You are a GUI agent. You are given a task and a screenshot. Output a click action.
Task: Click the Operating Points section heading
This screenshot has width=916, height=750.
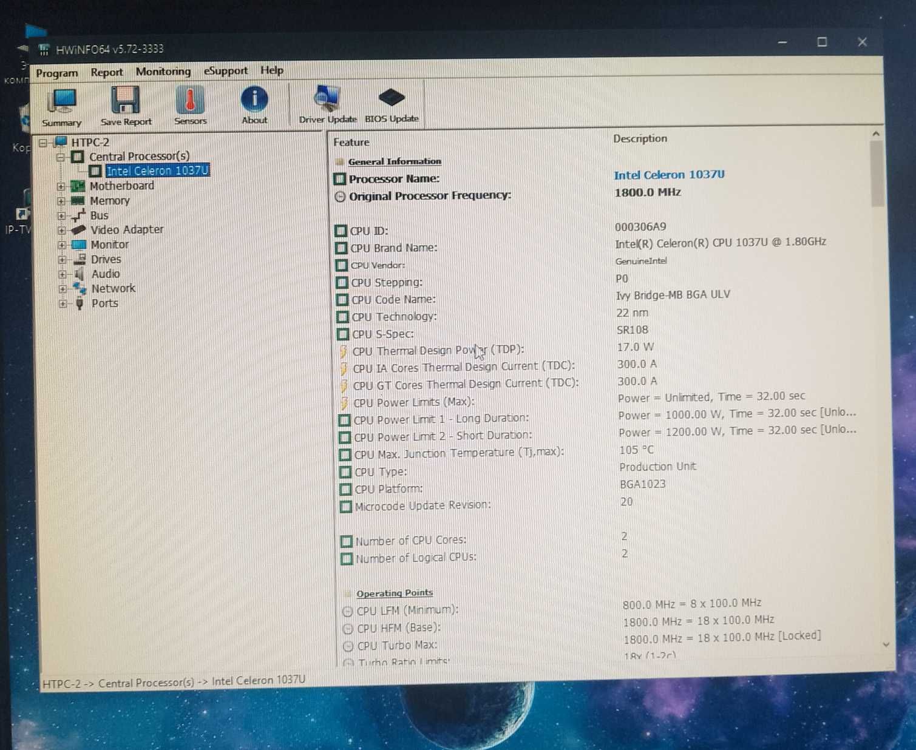[x=395, y=593]
